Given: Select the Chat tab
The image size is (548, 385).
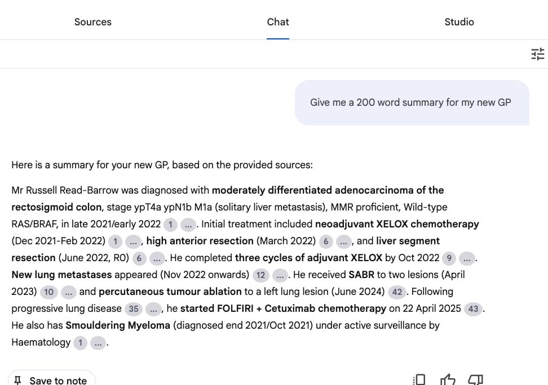Looking at the screenshot, I should coord(278,22).
